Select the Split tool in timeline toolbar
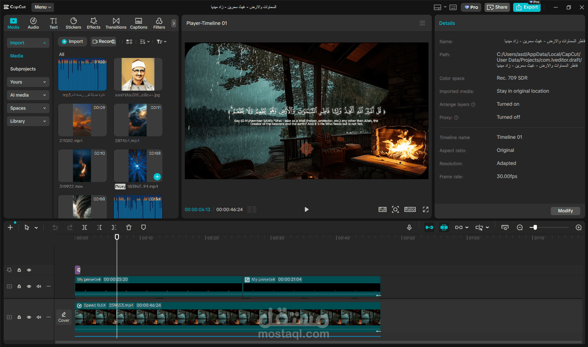This screenshot has width=588, height=347. (85, 227)
